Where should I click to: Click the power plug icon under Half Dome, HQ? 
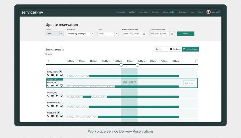click(x=57, y=106)
